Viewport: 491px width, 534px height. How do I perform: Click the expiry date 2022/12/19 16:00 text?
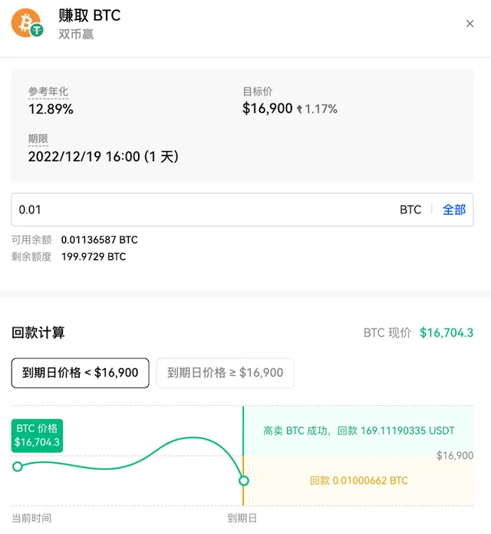click(103, 157)
